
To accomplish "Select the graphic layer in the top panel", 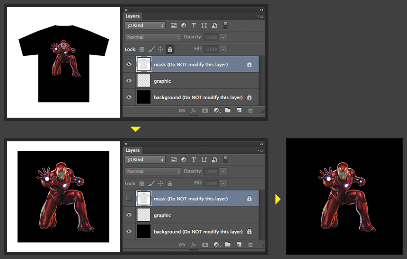I will click(199, 81).
